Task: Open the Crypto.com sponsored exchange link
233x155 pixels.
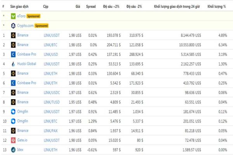Action: 25,26
